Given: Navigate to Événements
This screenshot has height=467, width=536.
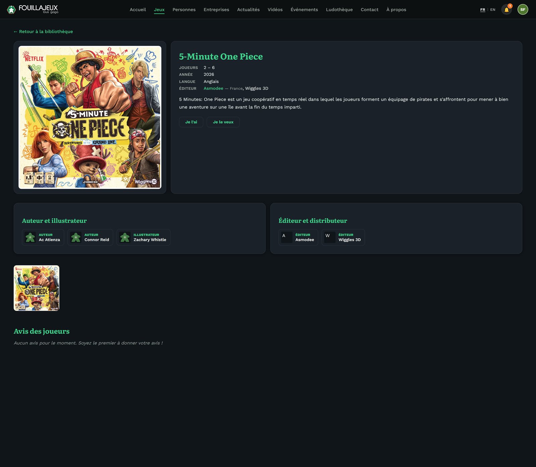Looking at the screenshot, I should coord(304,10).
